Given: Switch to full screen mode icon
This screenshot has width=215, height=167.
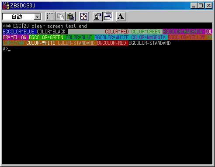Looking at the screenshot, I should click(x=84, y=17).
